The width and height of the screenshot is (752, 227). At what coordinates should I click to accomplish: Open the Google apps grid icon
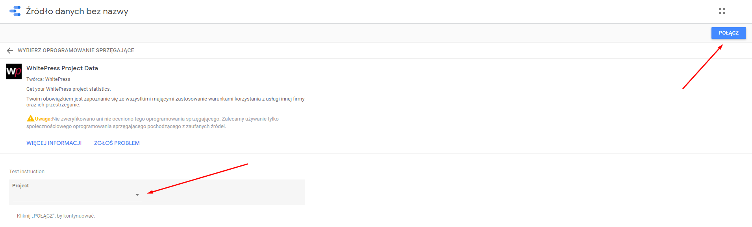coord(722,11)
